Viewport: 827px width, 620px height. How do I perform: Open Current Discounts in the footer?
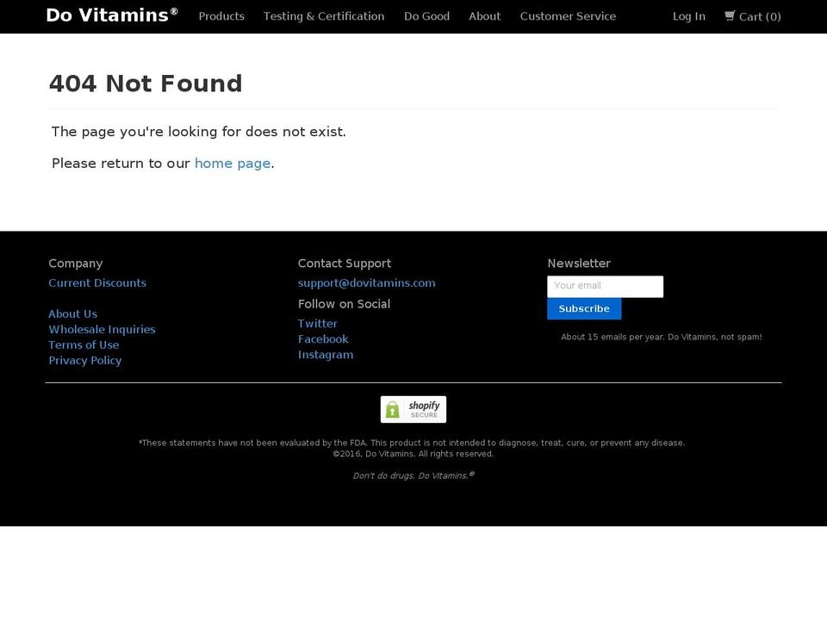(97, 283)
